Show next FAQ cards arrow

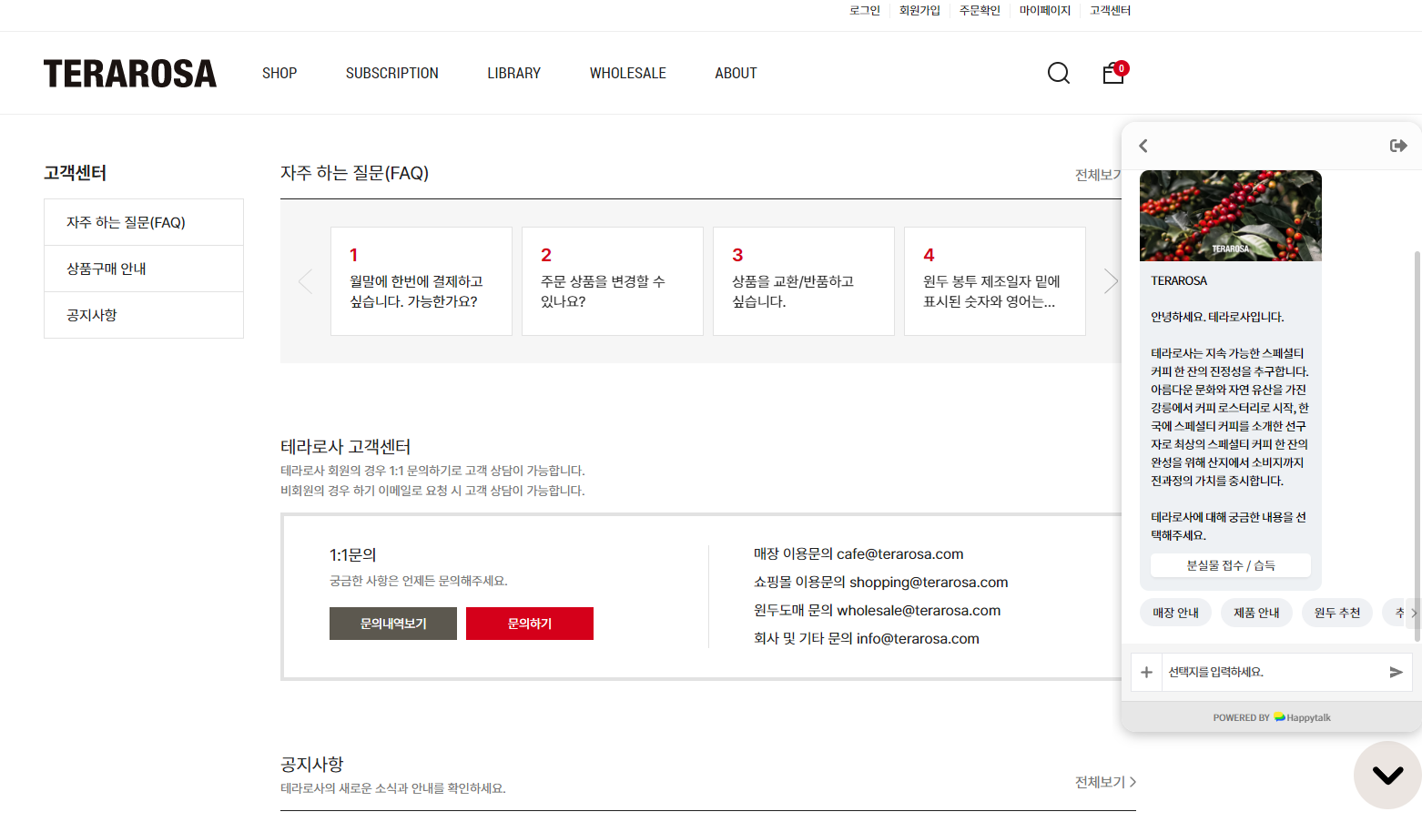(1111, 281)
